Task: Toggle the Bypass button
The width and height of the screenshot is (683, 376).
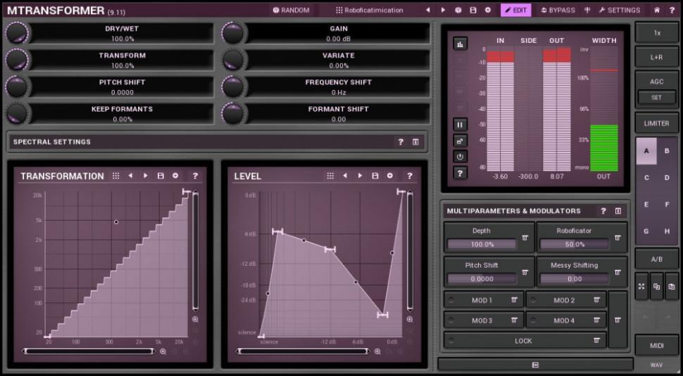Action: pos(558,10)
